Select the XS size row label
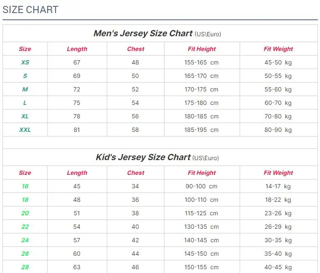The image size is (320, 273). 25,62
